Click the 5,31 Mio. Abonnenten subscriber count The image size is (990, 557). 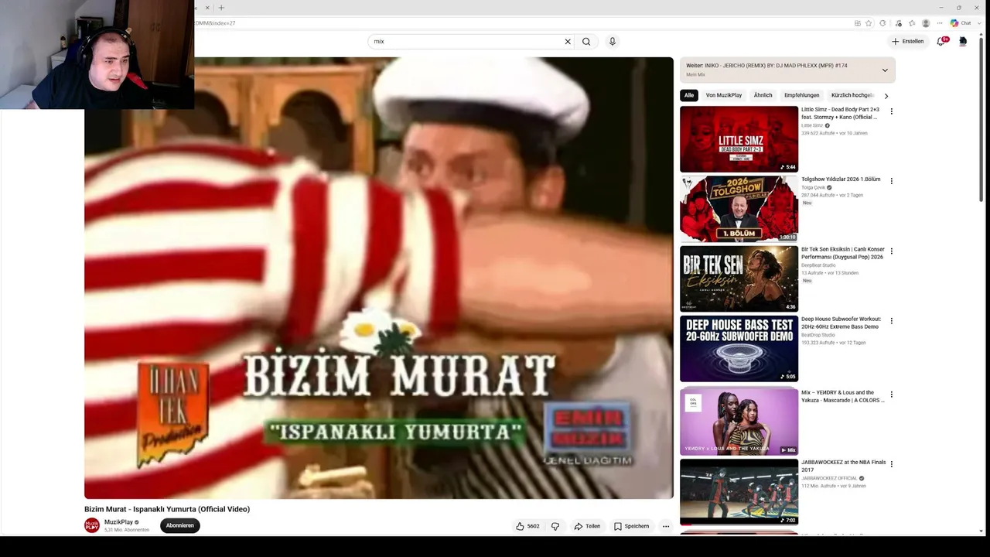[x=127, y=530]
